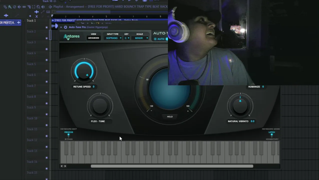Screen dimensions: 319x180
Task: Click the Track 4 label
Action: click(x=31, y=53)
